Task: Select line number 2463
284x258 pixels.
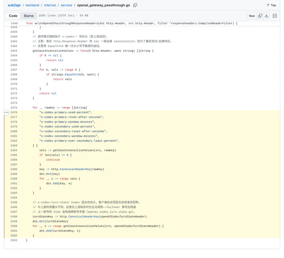Action: [x=14, y=51]
